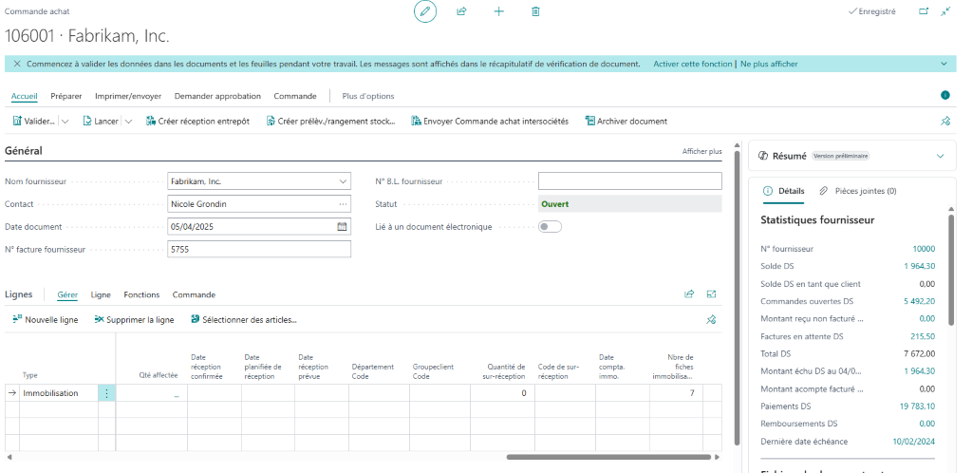The height and width of the screenshot is (473, 972).
Task: Open calendar picker for Date document
Action: [342, 227]
